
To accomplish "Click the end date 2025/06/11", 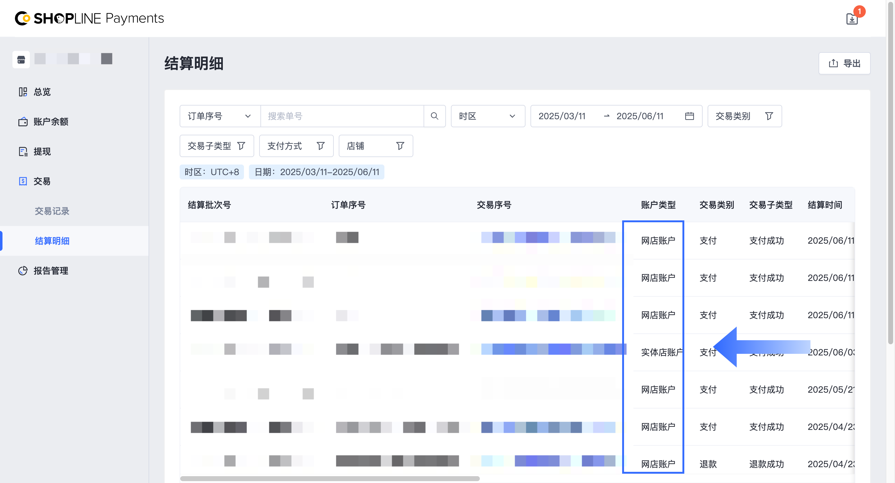I will tap(640, 116).
